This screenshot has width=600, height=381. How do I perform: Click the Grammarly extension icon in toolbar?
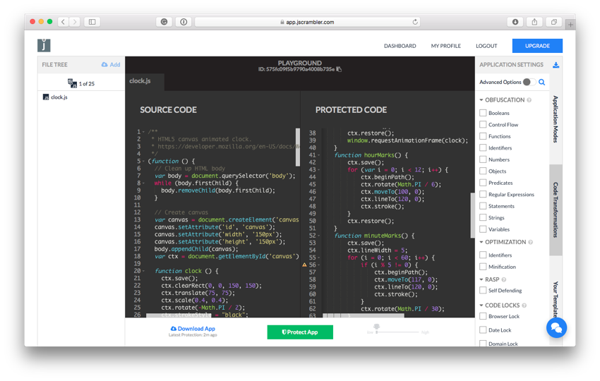(x=164, y=22)
